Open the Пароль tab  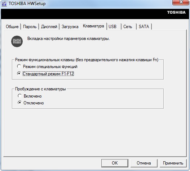point(30,27)
